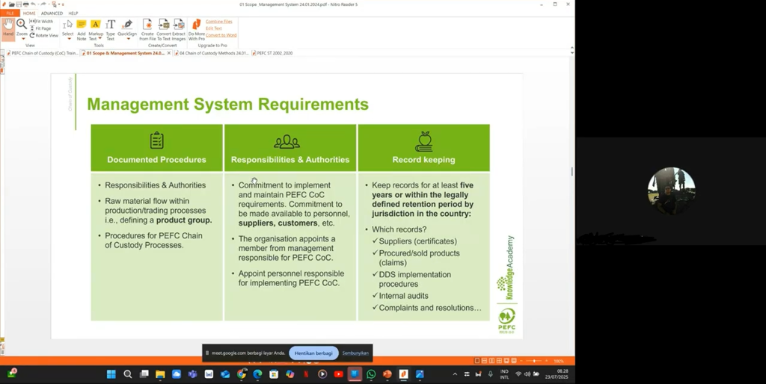Open WhatsApp from the taskbar
Image resolution: width=766 pixels, height=384 pixels.
tap(371, 374)
